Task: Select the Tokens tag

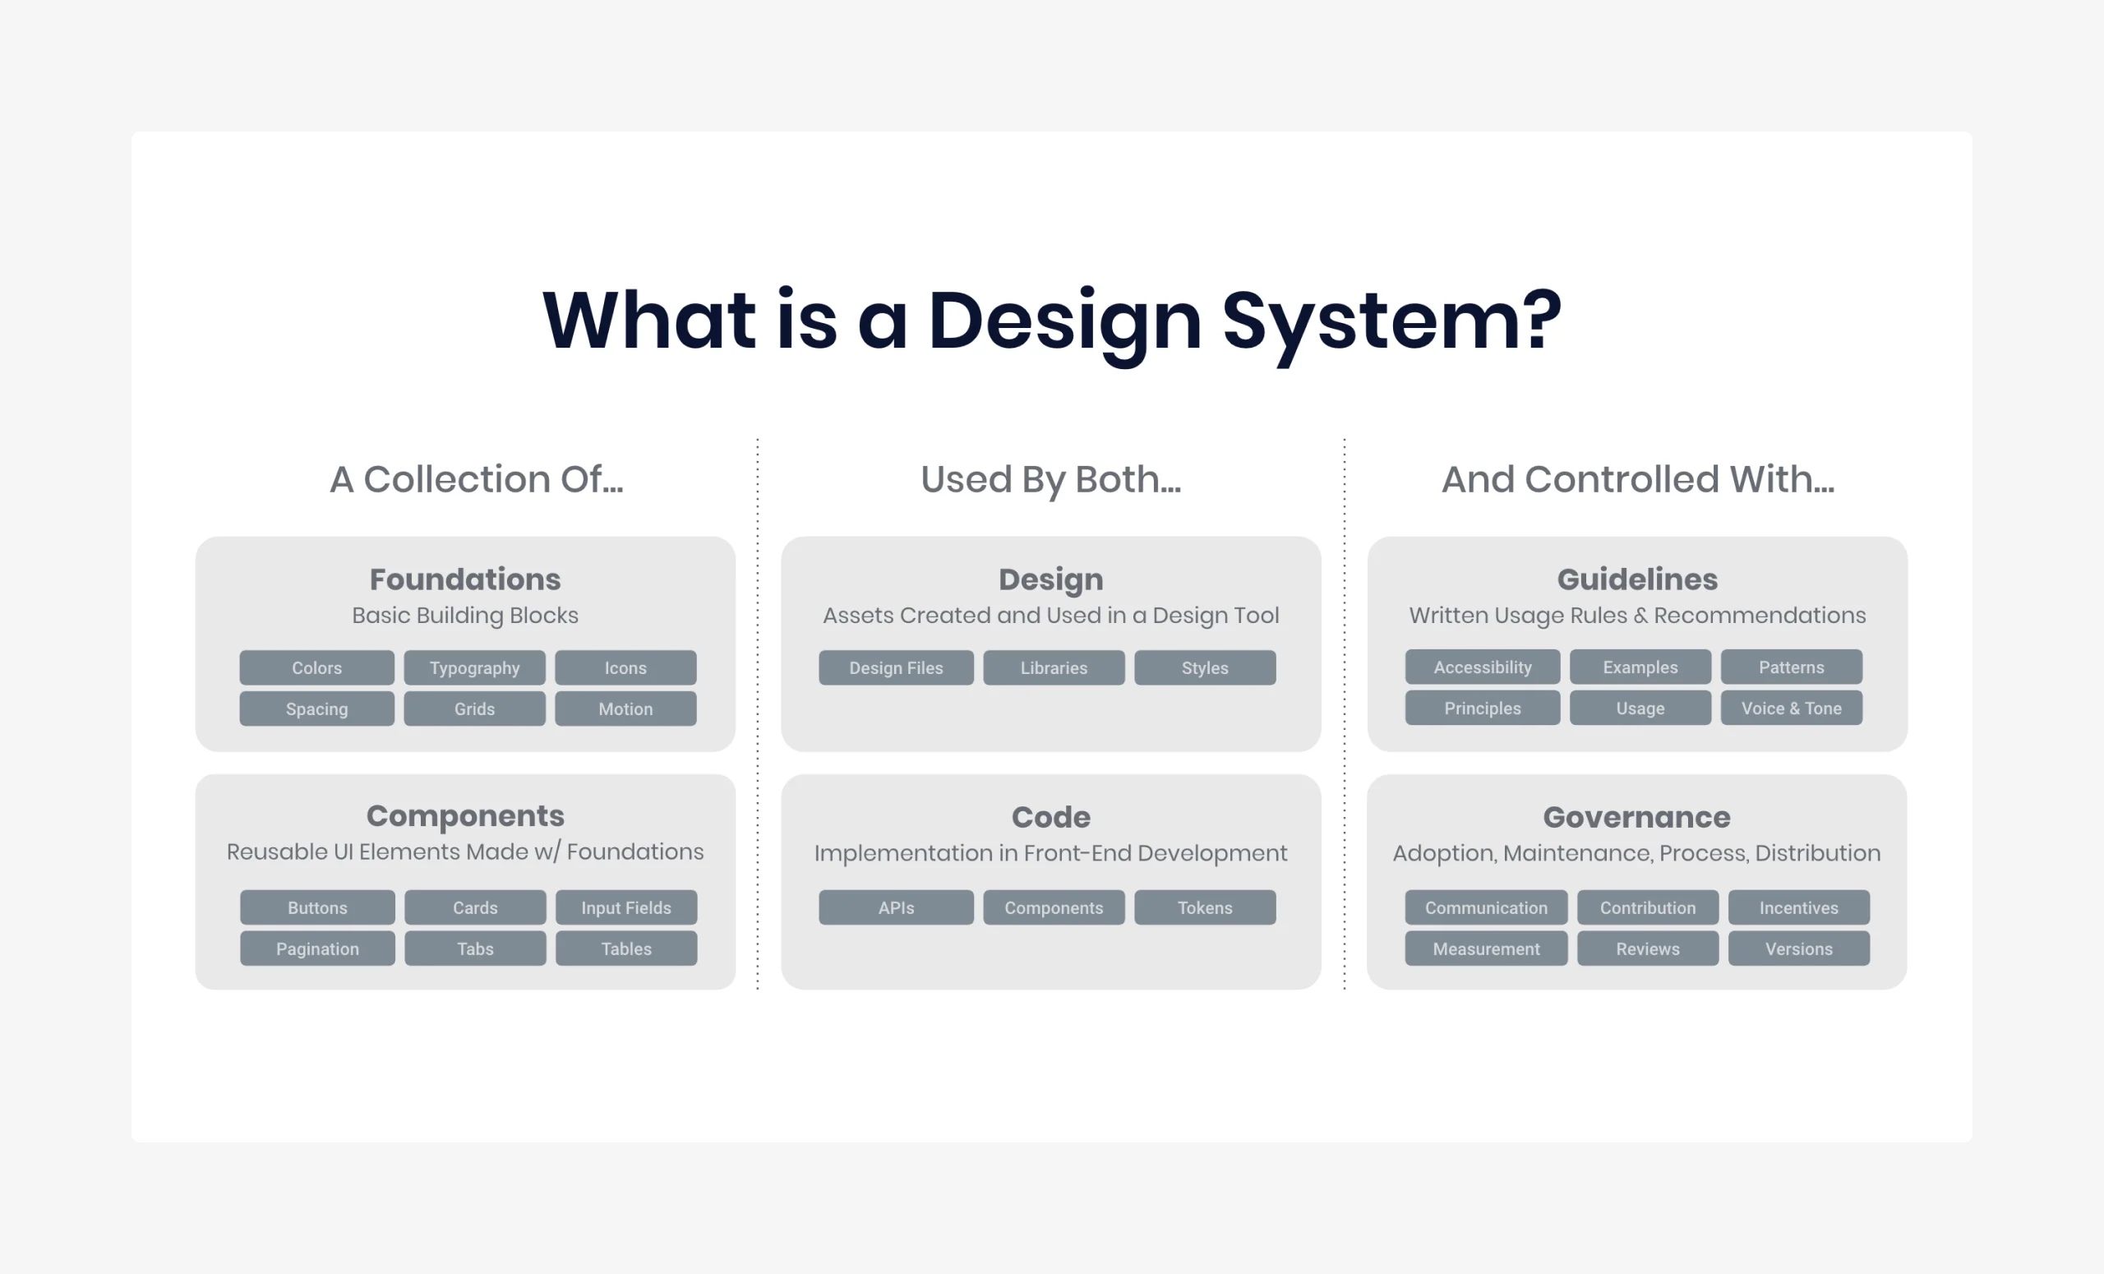Action: pyautogui.click(x=1205, y=907)
